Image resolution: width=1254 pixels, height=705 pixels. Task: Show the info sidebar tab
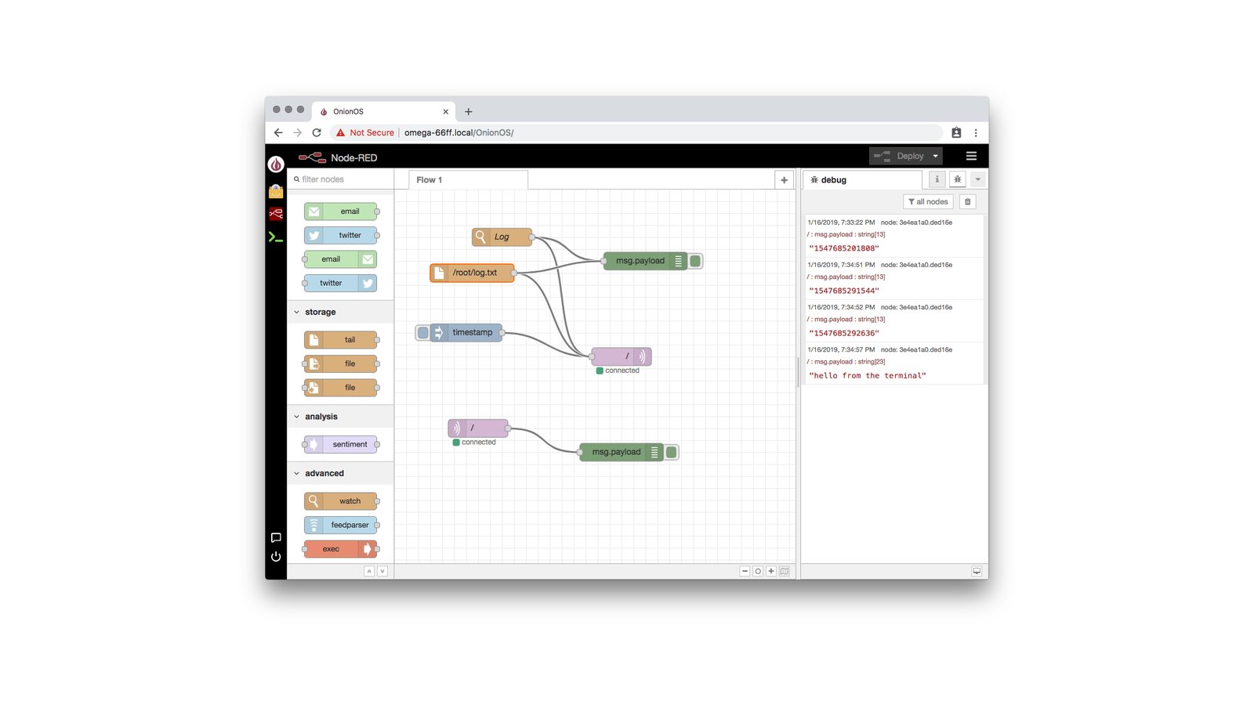[x=937, y=179]
